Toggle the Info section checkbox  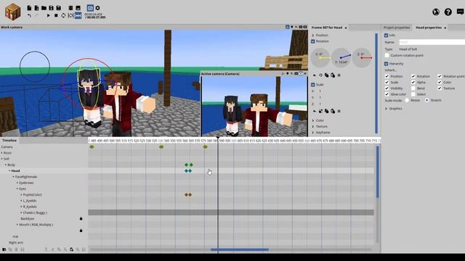coord(386,36)
